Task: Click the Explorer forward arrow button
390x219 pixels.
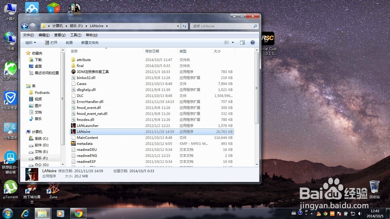Action: pyautogui.click(x=33, y=26)
